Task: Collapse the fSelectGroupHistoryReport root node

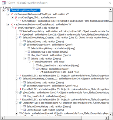Action: coord(4,10)
